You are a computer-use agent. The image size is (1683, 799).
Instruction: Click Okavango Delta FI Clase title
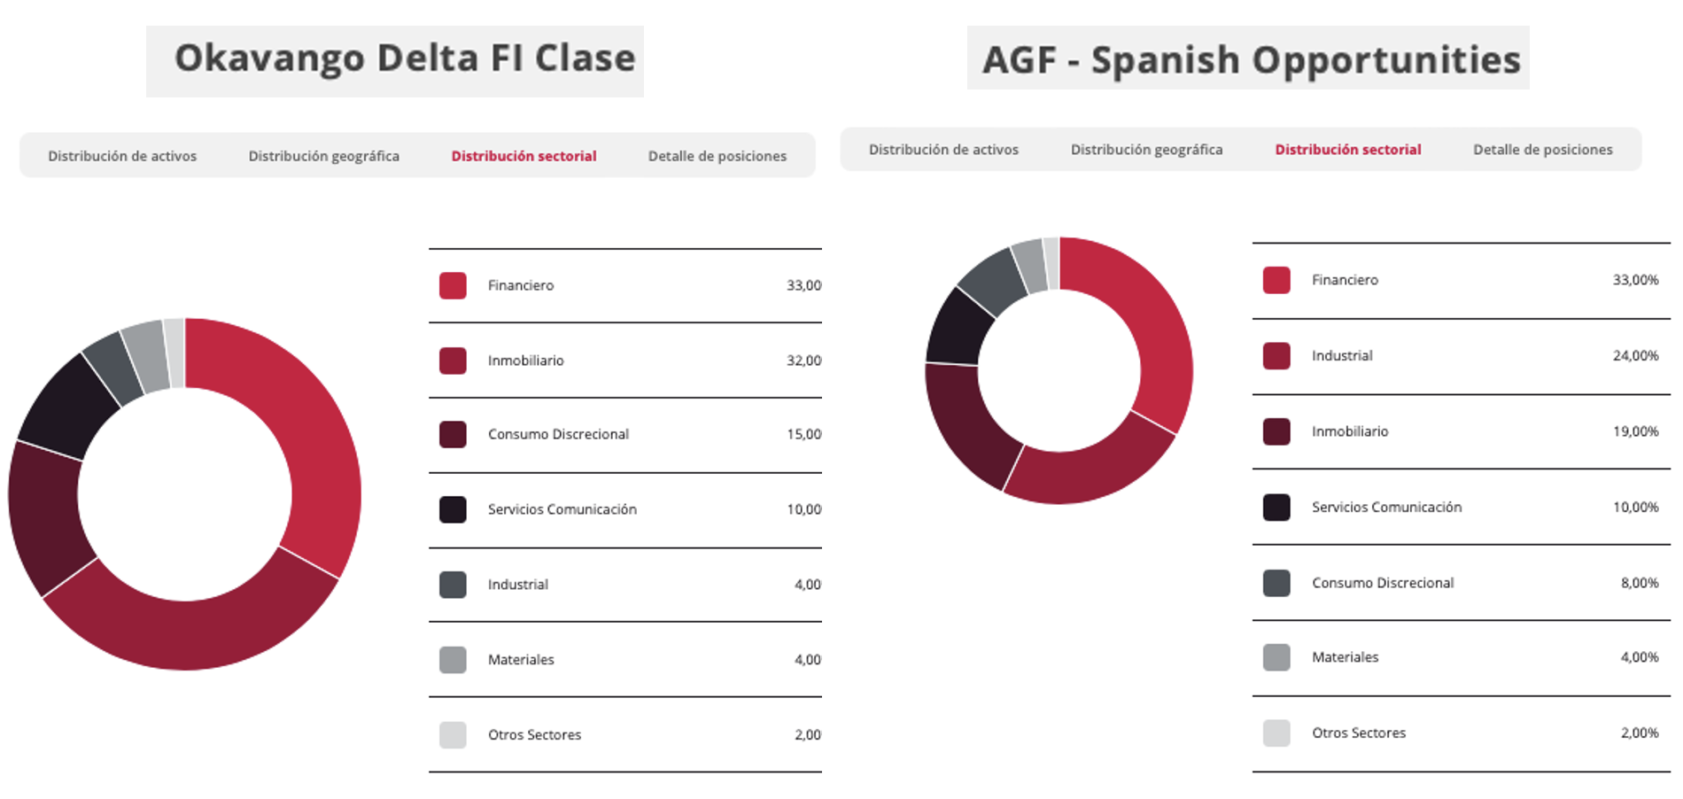pyautogui.click(x=405, y=58)
